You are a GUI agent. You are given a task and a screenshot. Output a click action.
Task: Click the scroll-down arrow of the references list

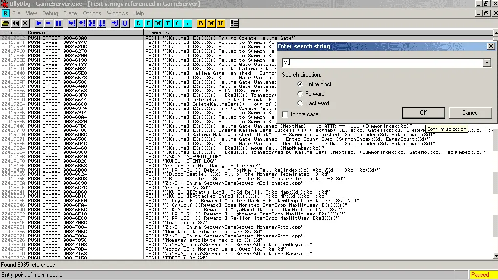coord(496,256)
